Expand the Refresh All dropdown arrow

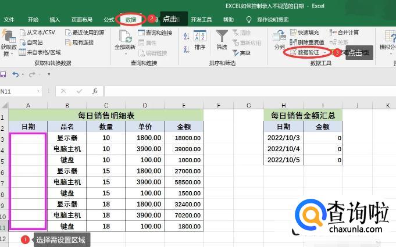126,53
